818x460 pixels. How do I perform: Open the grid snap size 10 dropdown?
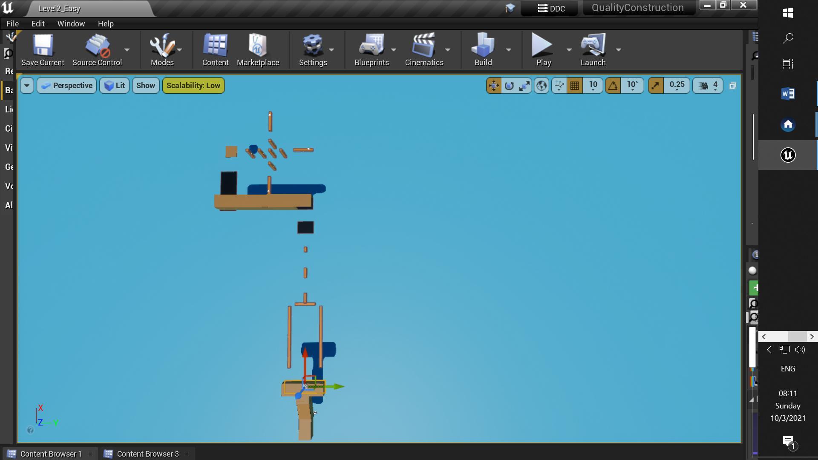point(593,86)
